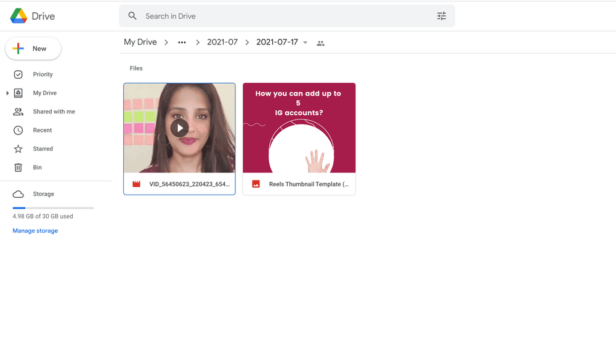Click the Bin trash icon
The image size is (616, 353).
point(18,168)
